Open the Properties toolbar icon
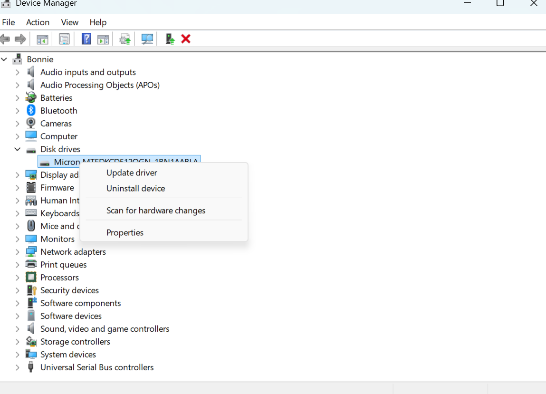The height and width of the screenshot is (394, 546). coord(64,39)
